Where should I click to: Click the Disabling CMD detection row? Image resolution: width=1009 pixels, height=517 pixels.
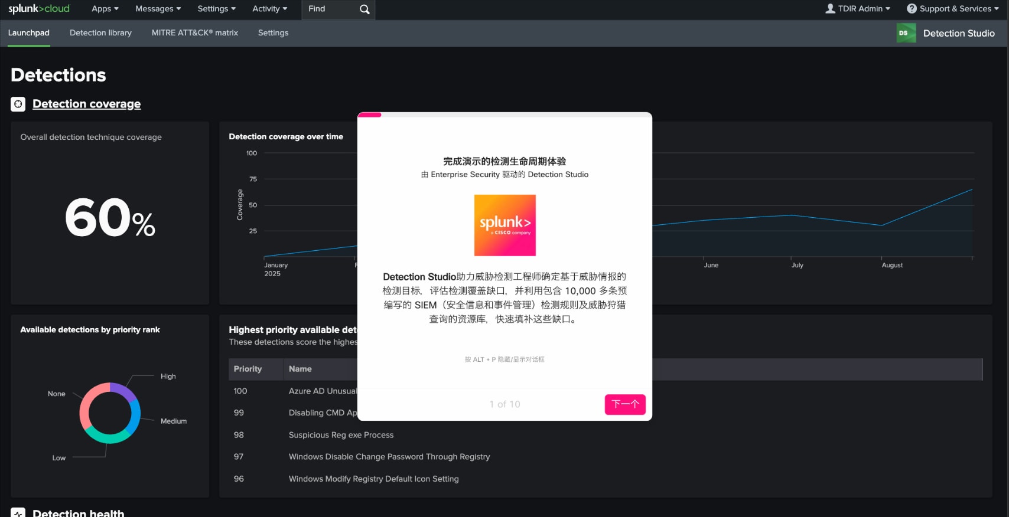323,413
